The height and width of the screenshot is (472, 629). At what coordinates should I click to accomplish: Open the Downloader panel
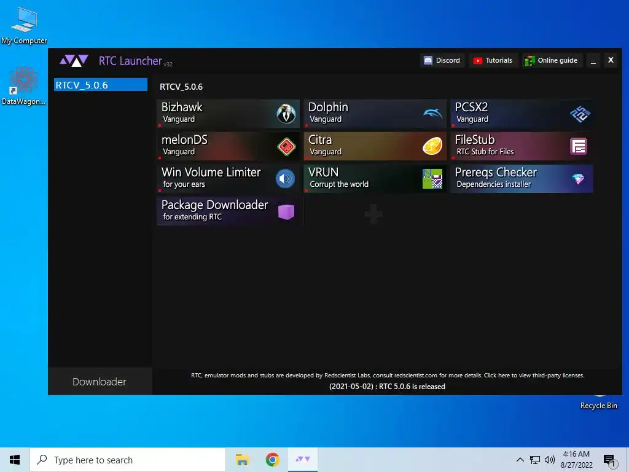[100, 381]
